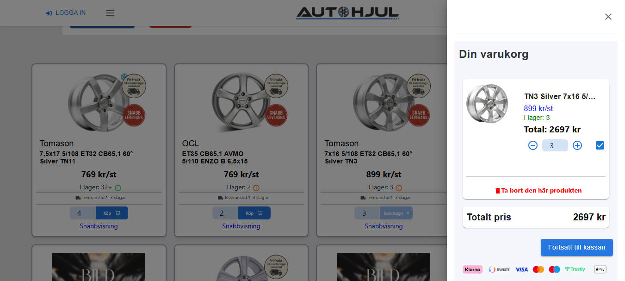Click orange stock warning icon on OCL card
The height and width of the screenshot is (281, 625).
click(x=256, y=187)
